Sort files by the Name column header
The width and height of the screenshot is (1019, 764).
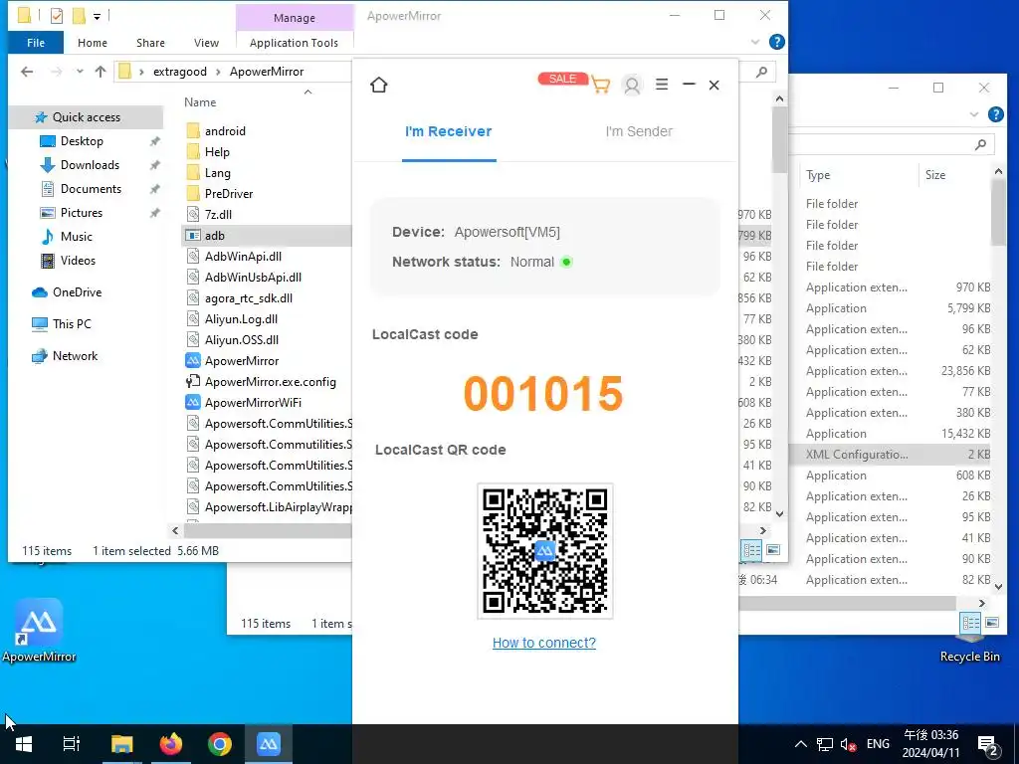tap(200, 102)
